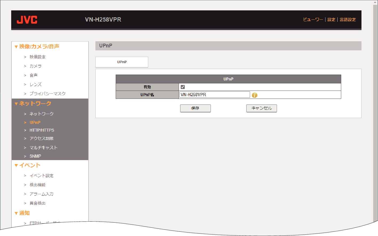This screenshot has height=236, width=378.
Task: Open the 設定 header link
Action: point(331,19)
